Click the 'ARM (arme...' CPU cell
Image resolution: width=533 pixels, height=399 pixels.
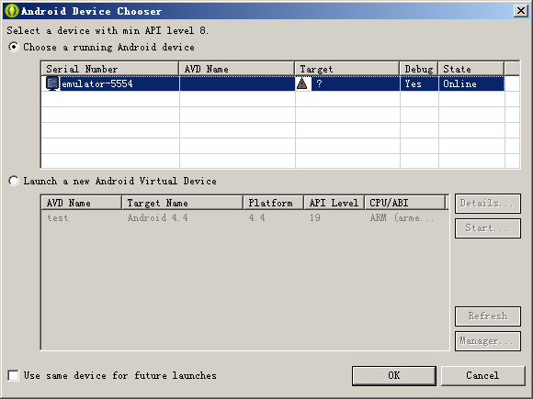pyautogui.click(x=403, y=217)
